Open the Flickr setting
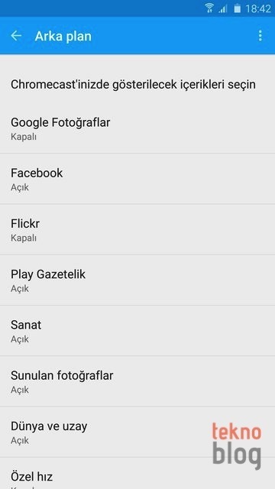Viewport: 275px width, 489px height. pyautogui.click(x=137, y=229)
